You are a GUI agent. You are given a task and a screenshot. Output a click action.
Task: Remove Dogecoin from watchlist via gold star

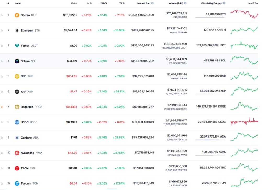(x=2, y=107)
